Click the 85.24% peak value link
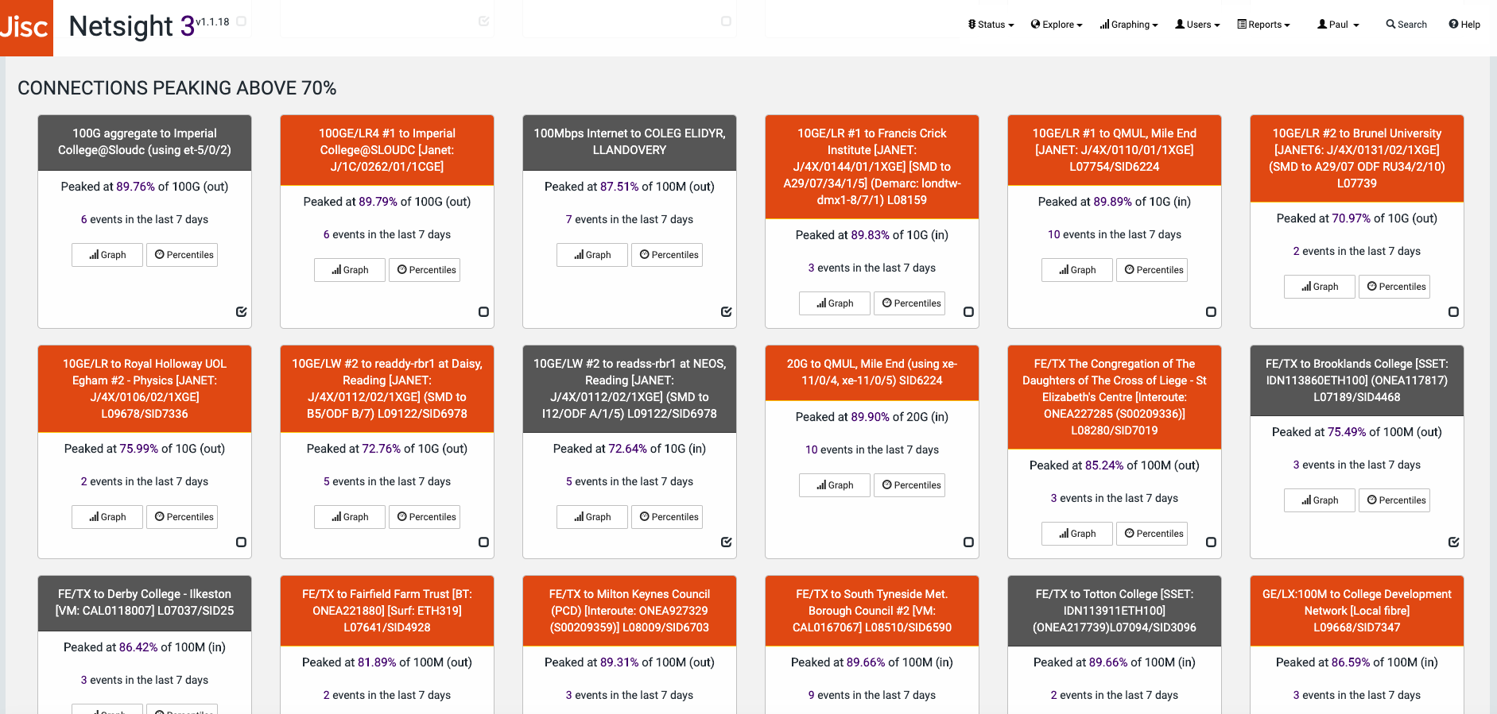This screenshot has width=1497, height=714. 1104,465
